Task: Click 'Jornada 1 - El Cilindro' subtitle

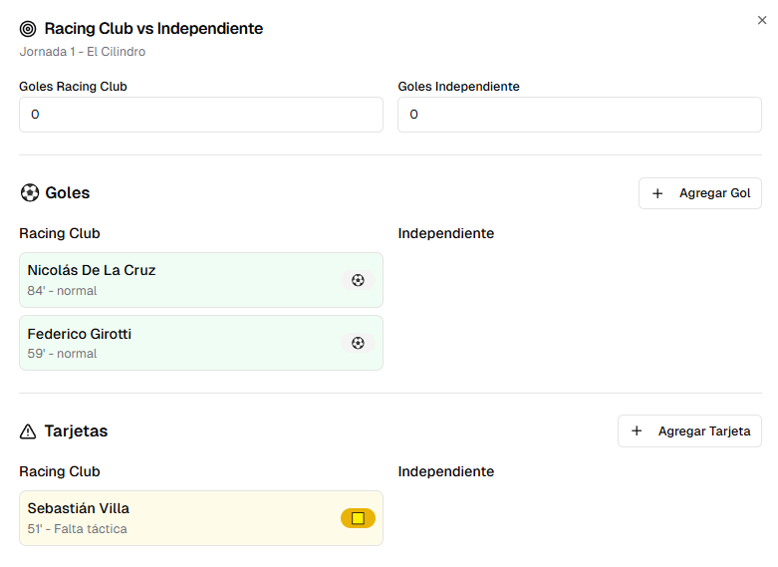Action: (x=83, y=52)
